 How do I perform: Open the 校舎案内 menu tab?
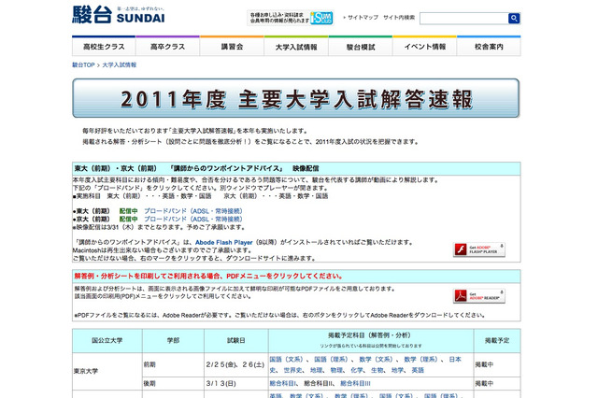489,47
